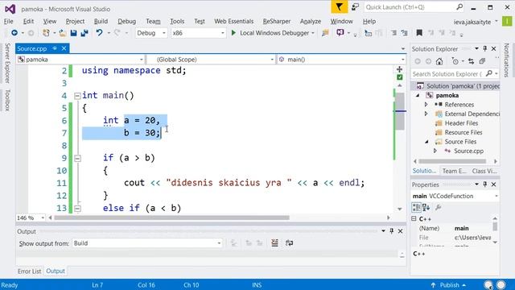Click the editor vertical scrollbar thumb
515x290 pixels.
coord(400,111)
